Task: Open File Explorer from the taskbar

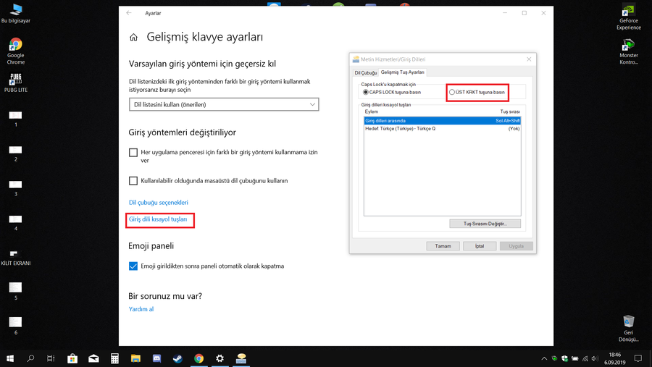Action: (135, 358)
